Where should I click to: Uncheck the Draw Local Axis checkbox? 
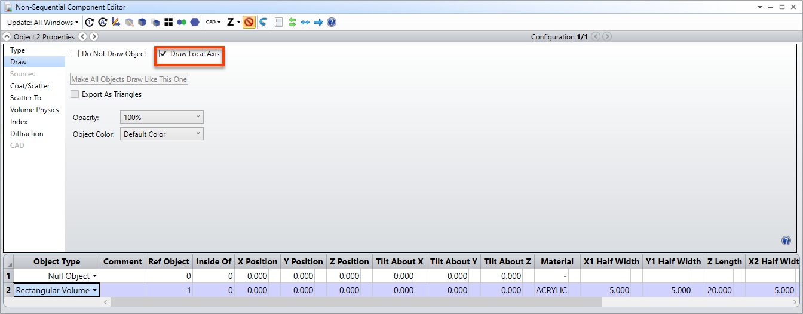(163, 54)
